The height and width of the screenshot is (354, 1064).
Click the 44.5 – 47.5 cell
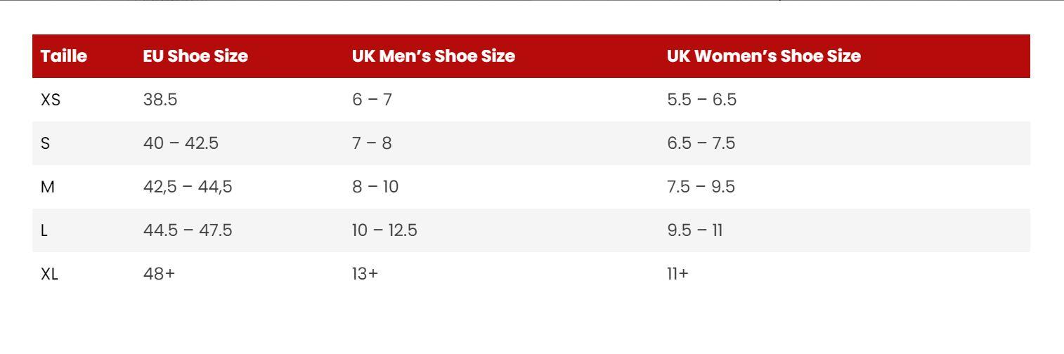pyautogui.click(x=188, y=230)
